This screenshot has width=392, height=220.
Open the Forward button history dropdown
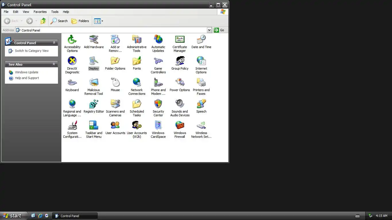click(x=36, y=21)
